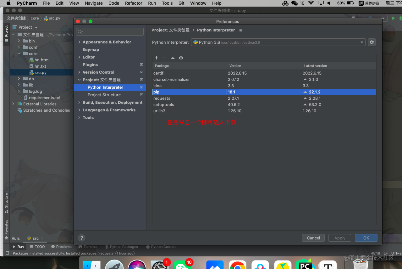This screenshot has height=269, width=402.
Task: Open the Structure side tab
Action: coord(6,202)
